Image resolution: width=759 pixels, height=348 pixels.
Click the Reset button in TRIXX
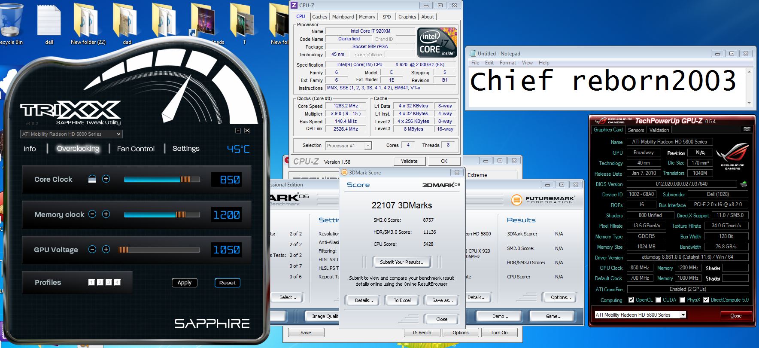tap(227, 283)
